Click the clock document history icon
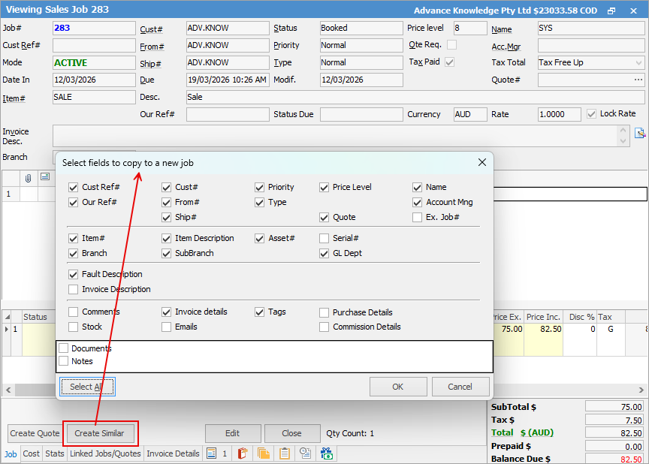The image size is (649, 464). coord(306,453)
